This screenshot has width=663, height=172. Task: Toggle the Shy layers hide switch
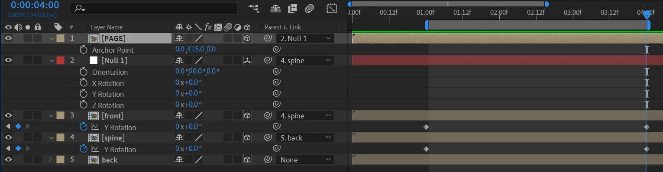(x=276, y=8)
